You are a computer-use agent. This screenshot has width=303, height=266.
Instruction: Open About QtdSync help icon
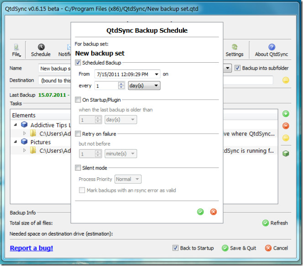tap(272, 47)
